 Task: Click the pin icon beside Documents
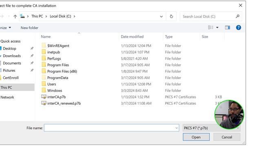[32, 63]
